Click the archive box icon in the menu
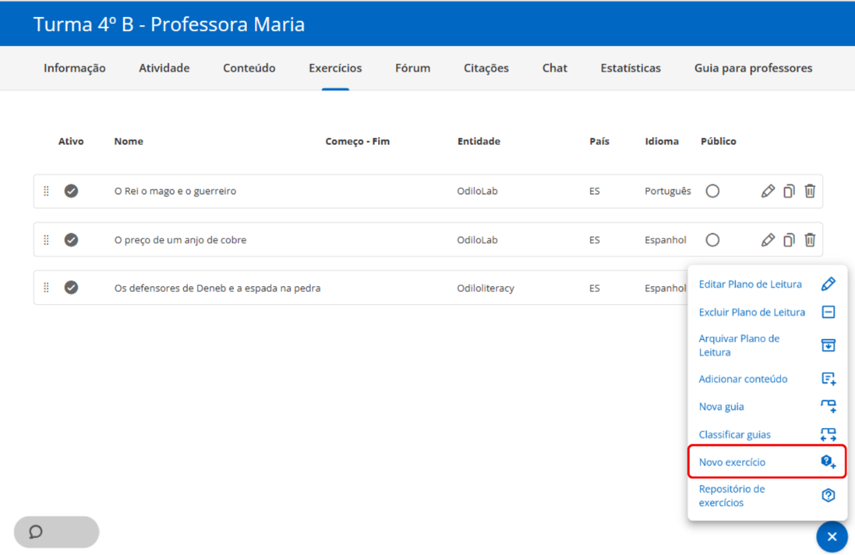855x555 pixels. pyautogui.click(x=828, y=345)
